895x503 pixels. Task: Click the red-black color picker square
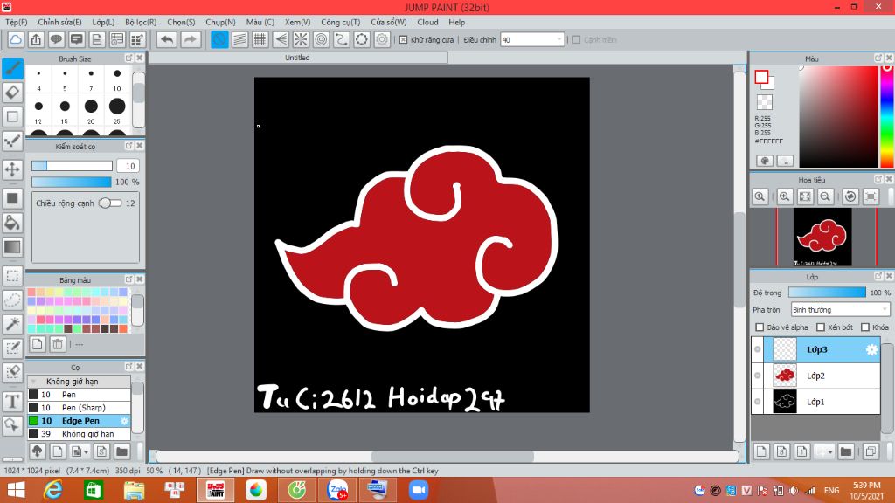pyautogui.click(x=838, y=116)
